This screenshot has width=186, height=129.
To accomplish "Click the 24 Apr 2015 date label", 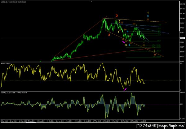I will [125, 121].
